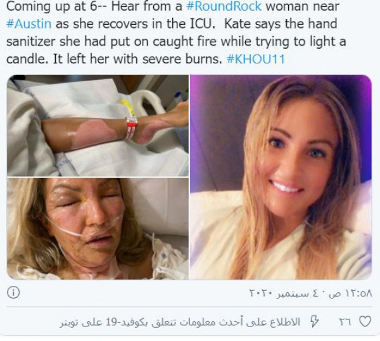
Task: Open the #Austin hashtag
Action: pyautogui.click(x=29, y=23)
